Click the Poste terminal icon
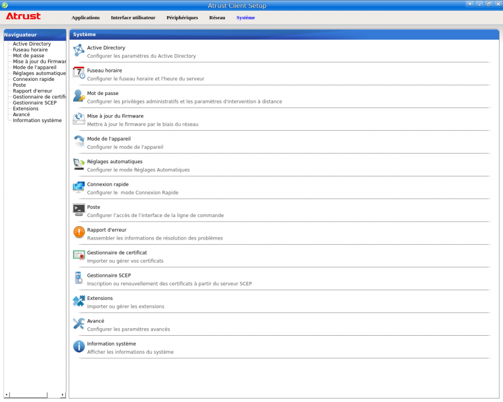Screen dimensions: 503x402 (x=79, y=210)
